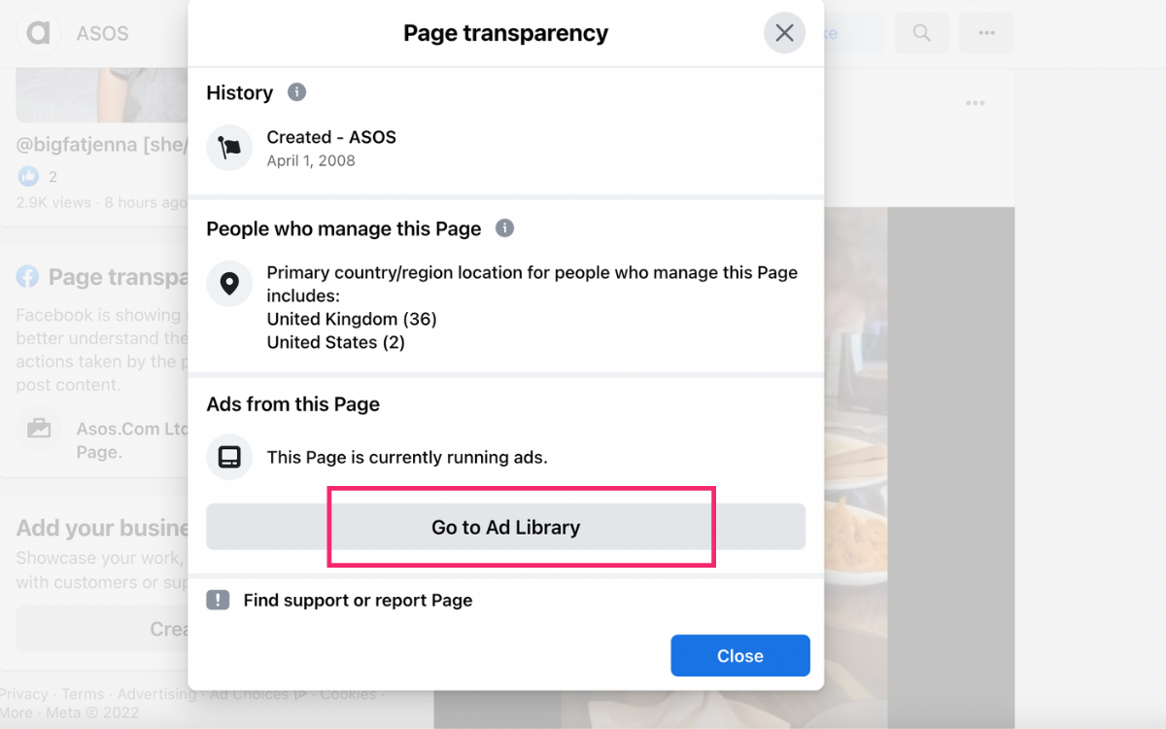The width and height of the screenshot is (1166, 729).
Task: Click the ASOS logo in the header
Action: tap(39, 33)
